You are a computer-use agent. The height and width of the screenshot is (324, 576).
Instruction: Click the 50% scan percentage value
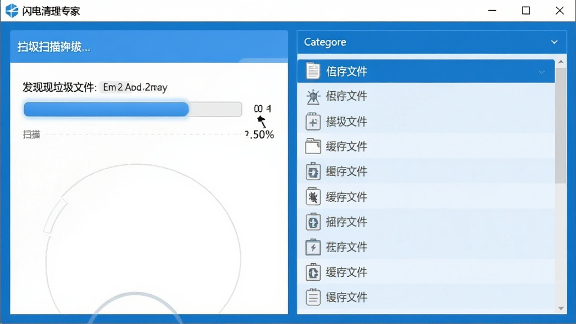[x=259, y=134]
